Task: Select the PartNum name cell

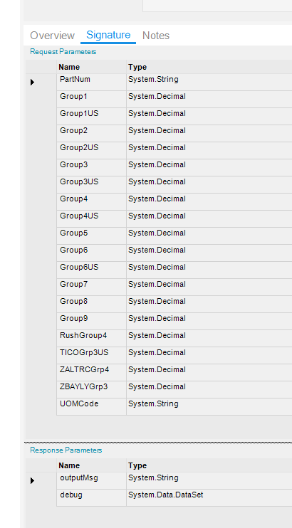Action: coord(91,82)
